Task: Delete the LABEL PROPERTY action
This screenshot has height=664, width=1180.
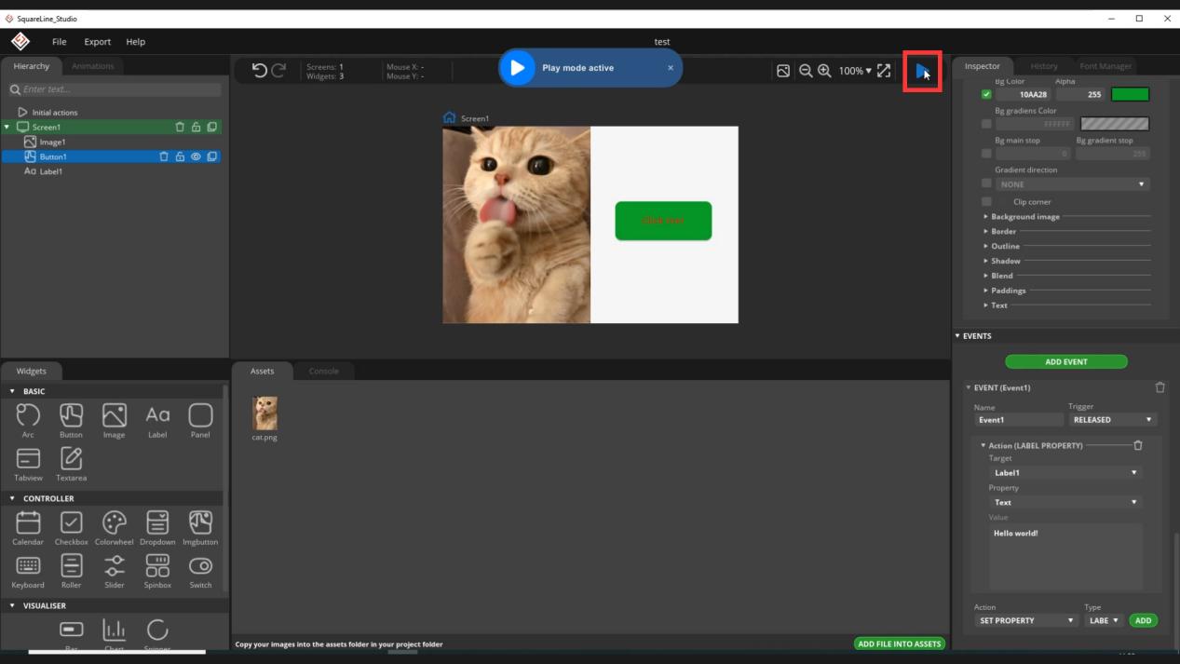Action: (x=1137, y=445)
